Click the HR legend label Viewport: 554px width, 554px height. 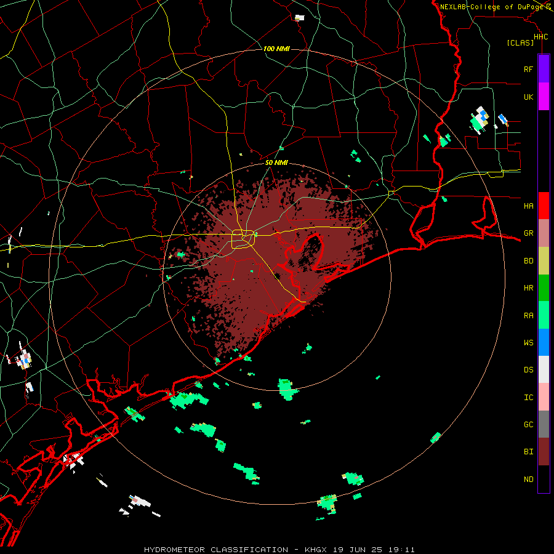[x=528, y=288]
